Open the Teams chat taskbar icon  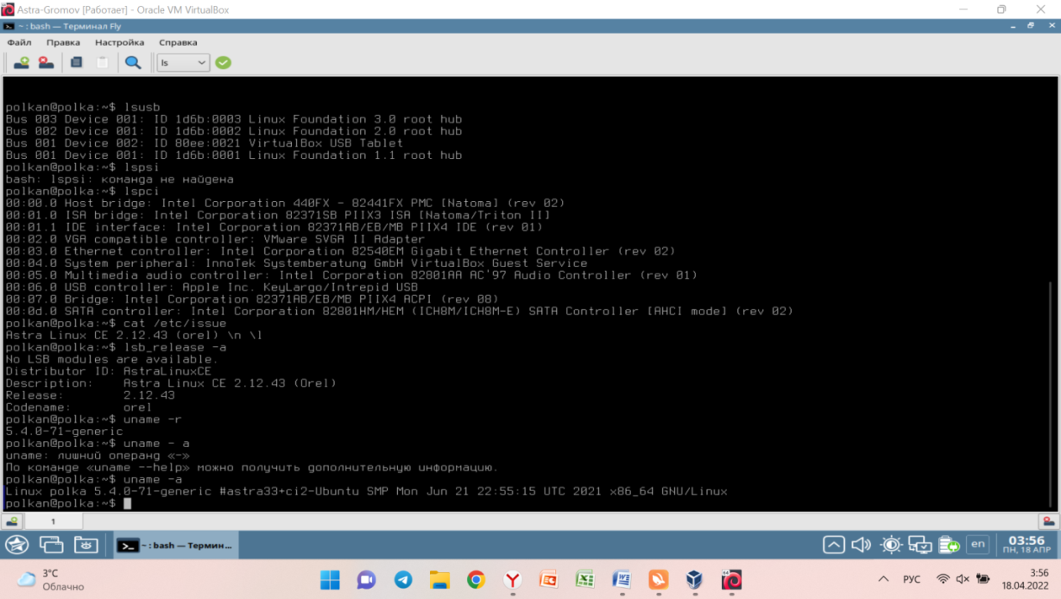[x=366, y=579]
